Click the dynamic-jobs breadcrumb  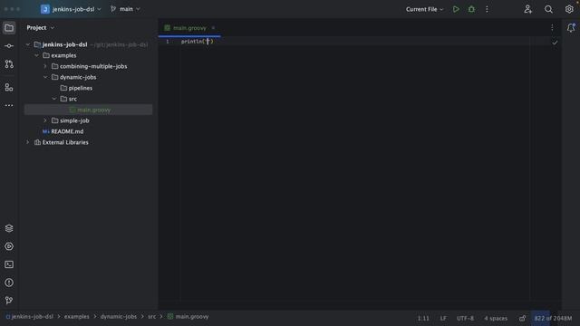[119, 317]
